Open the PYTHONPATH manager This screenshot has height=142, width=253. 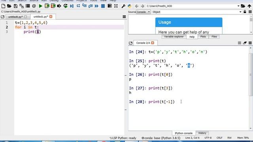[129, 6]
